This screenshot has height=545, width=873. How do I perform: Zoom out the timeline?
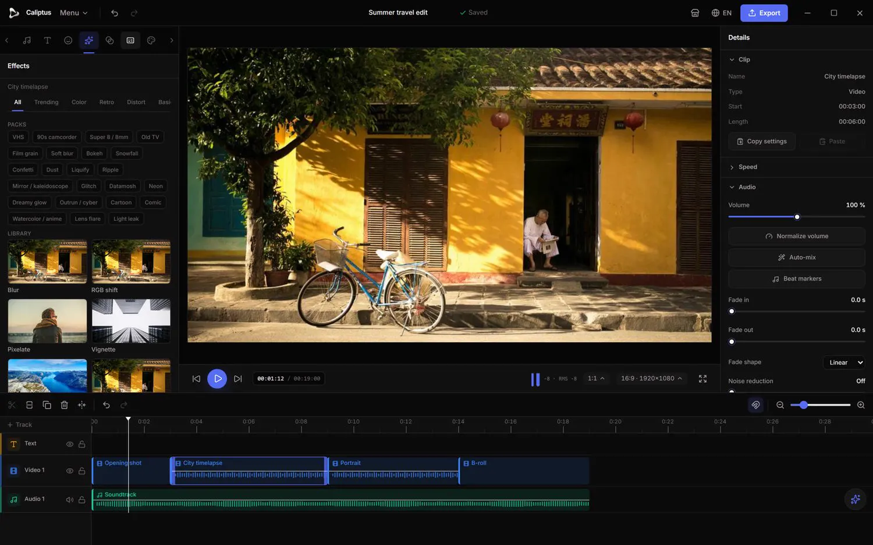point(780,405)
